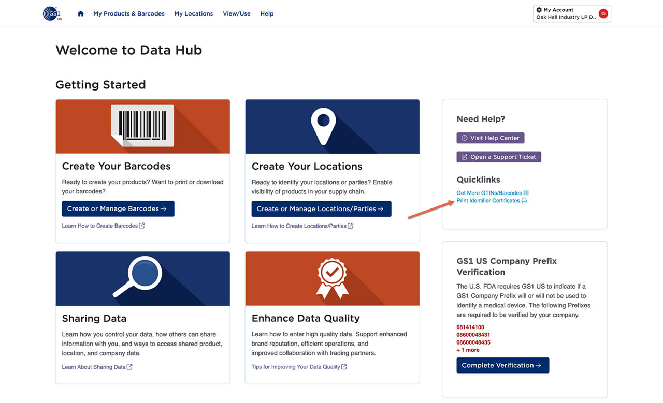Expand the My Account dropdown
This screenshot has width=663, height=403.
tap(566, 13)
